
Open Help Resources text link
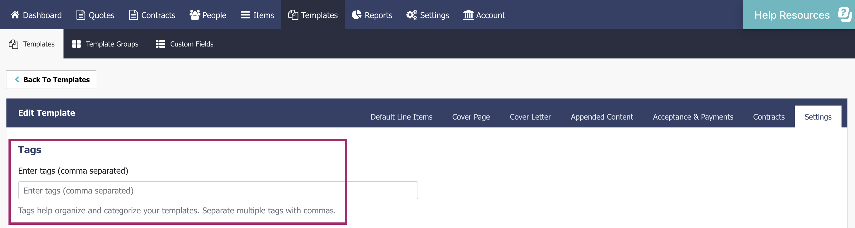tap(792, 15)
